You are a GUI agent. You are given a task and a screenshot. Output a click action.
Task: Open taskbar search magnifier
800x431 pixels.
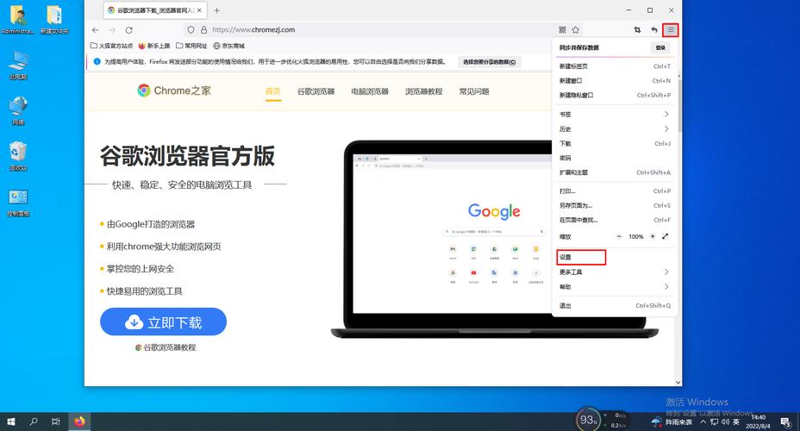[34, 422]
